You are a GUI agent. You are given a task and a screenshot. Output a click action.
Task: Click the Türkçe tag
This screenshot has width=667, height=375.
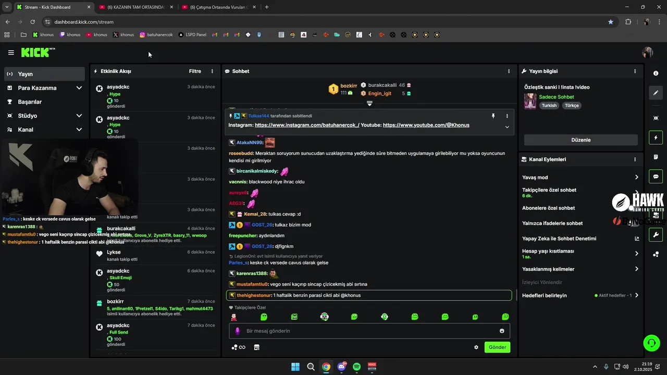572,105
